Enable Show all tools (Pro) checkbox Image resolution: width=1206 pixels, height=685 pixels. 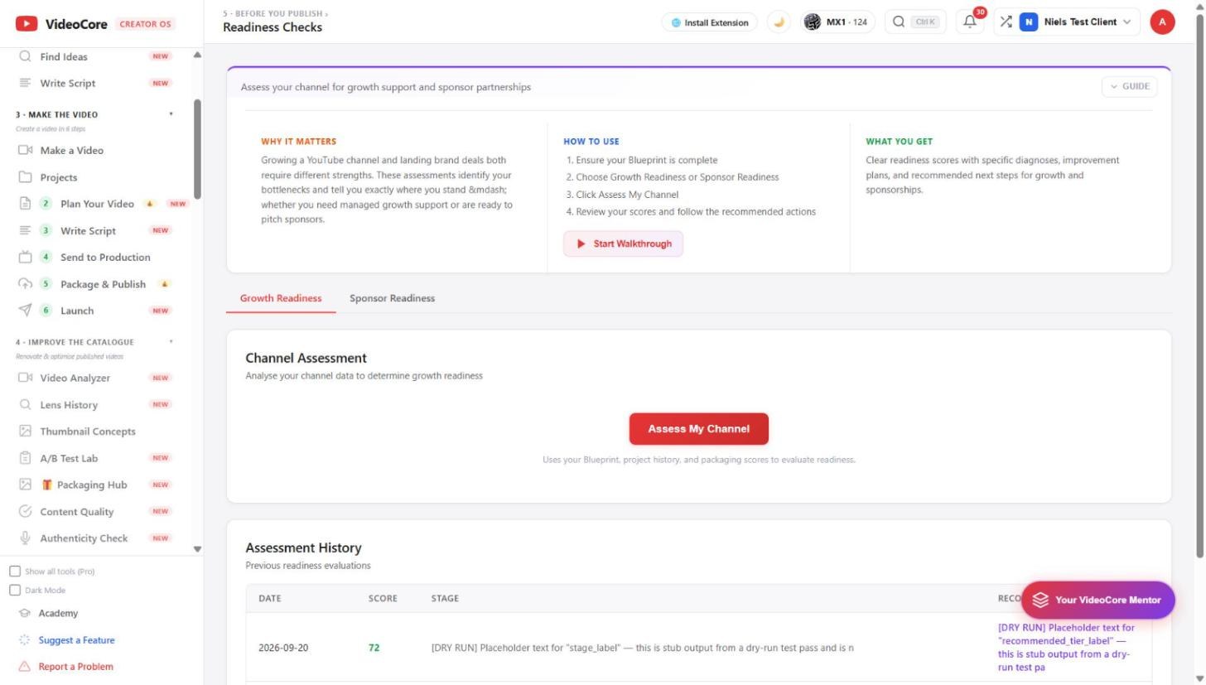[x=15, y=572]
